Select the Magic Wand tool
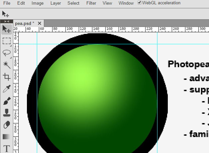This screenshot has width=209, height=153. [7, 65]
